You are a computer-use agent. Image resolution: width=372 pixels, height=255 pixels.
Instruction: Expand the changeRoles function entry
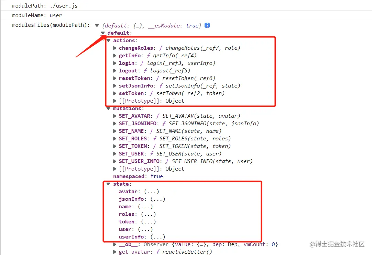click(x=114, y=48)
